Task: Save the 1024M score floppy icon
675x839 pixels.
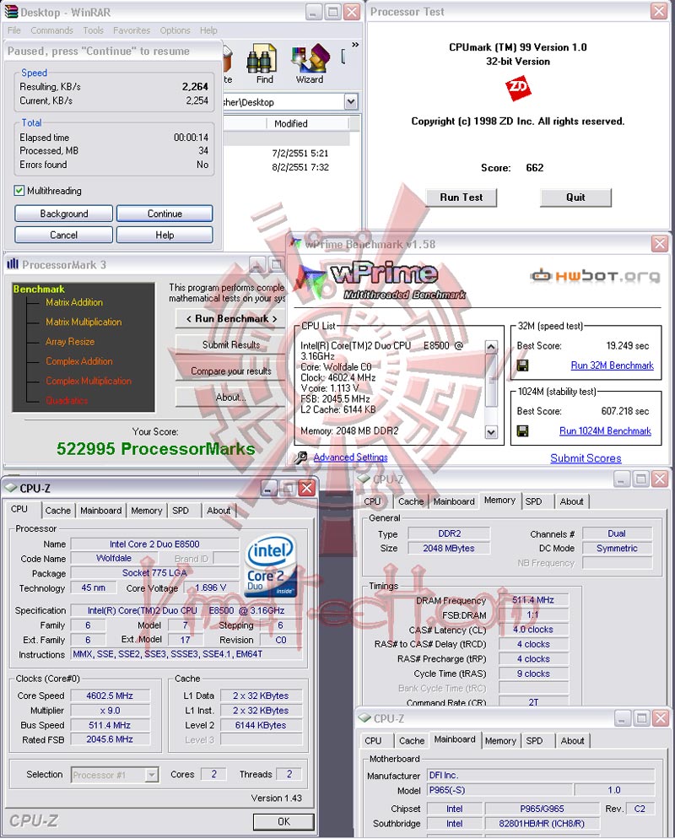Action: click(x=522, y=430)
